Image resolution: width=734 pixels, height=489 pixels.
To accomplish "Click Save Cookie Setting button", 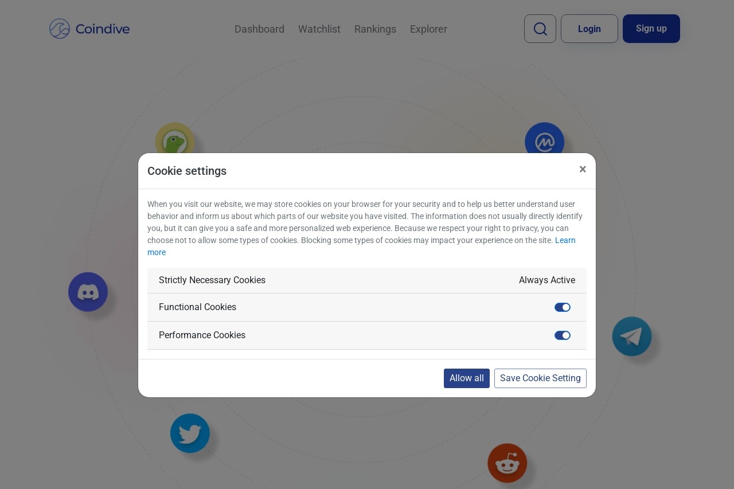I will (540, 378).
